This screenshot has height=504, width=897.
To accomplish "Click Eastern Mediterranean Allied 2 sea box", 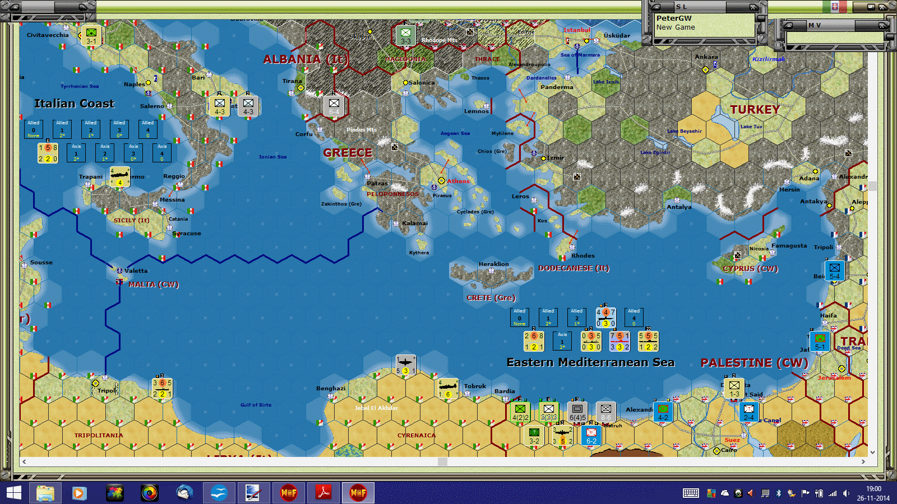I will coord(577,318).
